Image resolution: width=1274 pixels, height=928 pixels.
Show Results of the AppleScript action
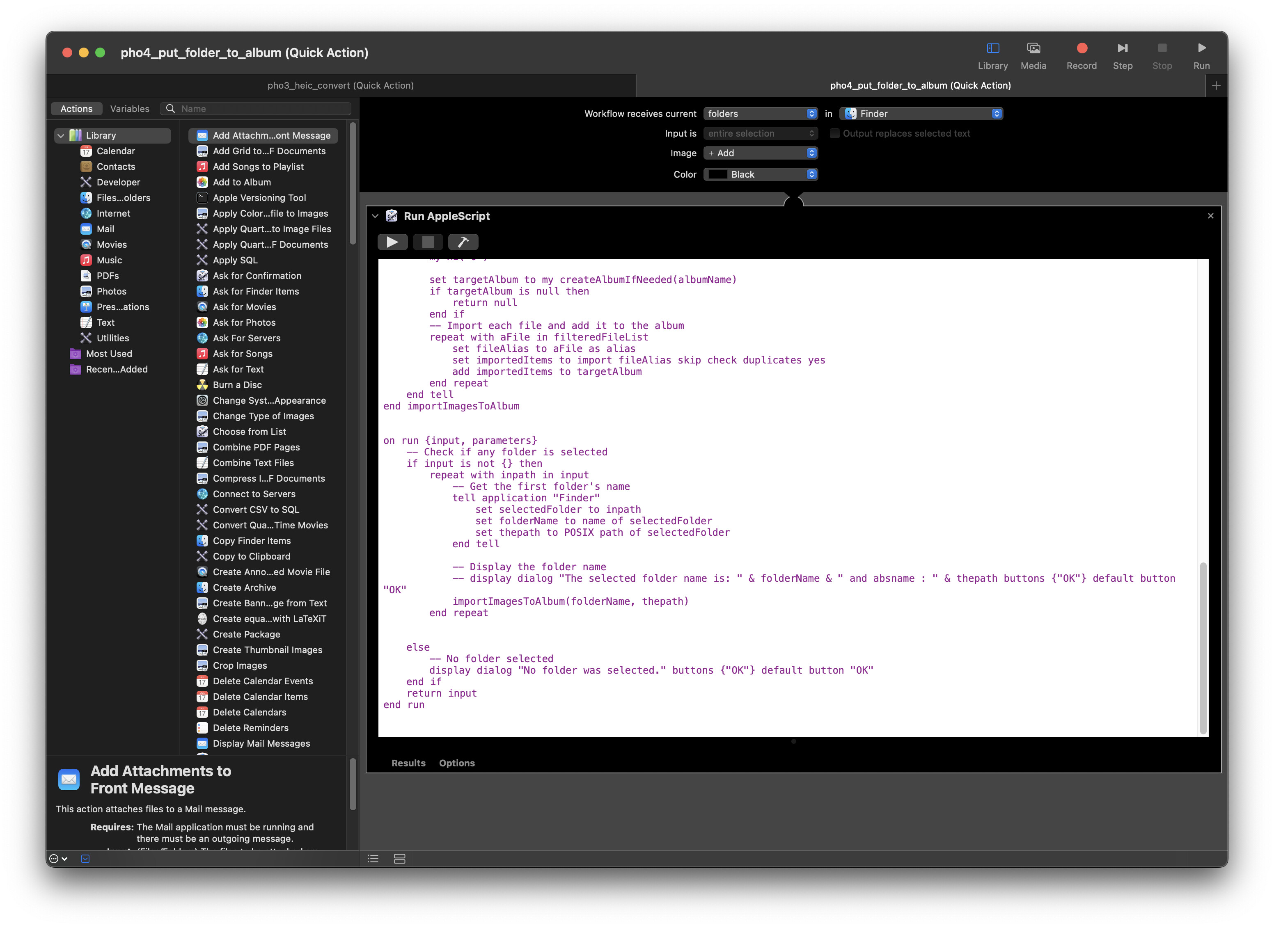point(408,763)
